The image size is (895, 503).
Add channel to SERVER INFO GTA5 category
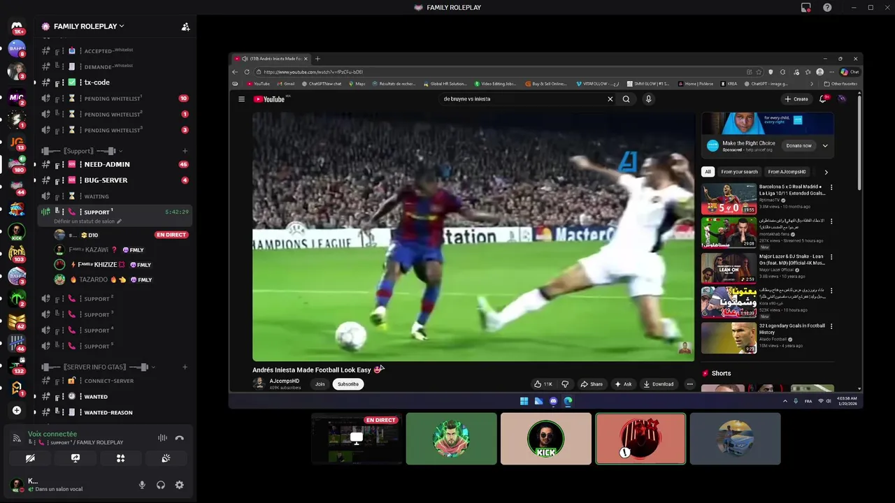tap(185, 367)
